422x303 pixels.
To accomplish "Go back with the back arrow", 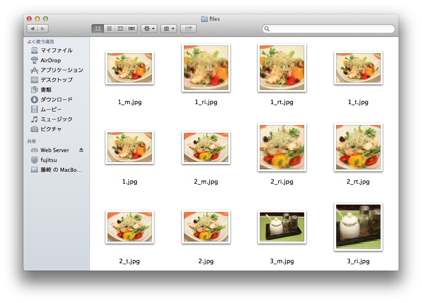I will pyautogui.click(x=32, y=29).
